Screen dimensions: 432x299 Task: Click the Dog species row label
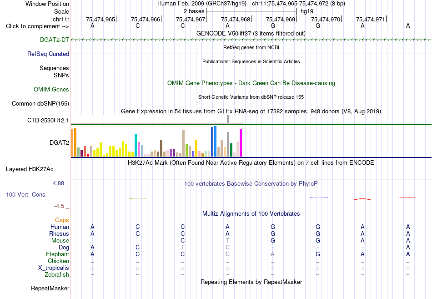coord(64,248)
